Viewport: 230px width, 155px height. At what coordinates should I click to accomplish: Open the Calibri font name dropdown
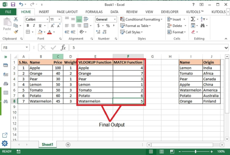tap(47, 19)
